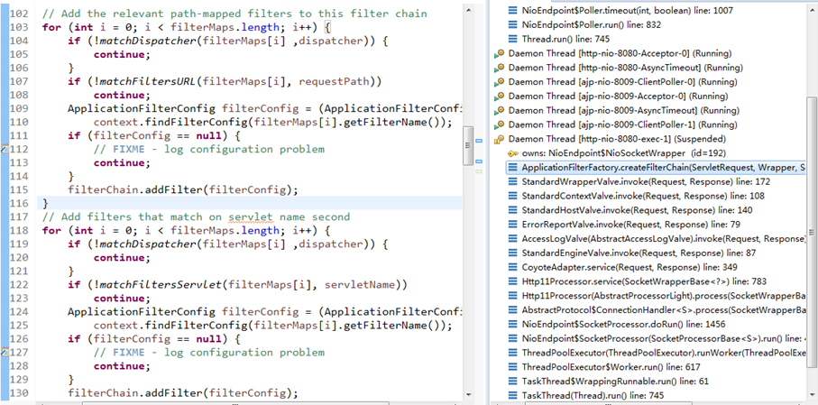Click the key icon for owns NioSocketWrapper
818x405 pixels.
[513, 153]
